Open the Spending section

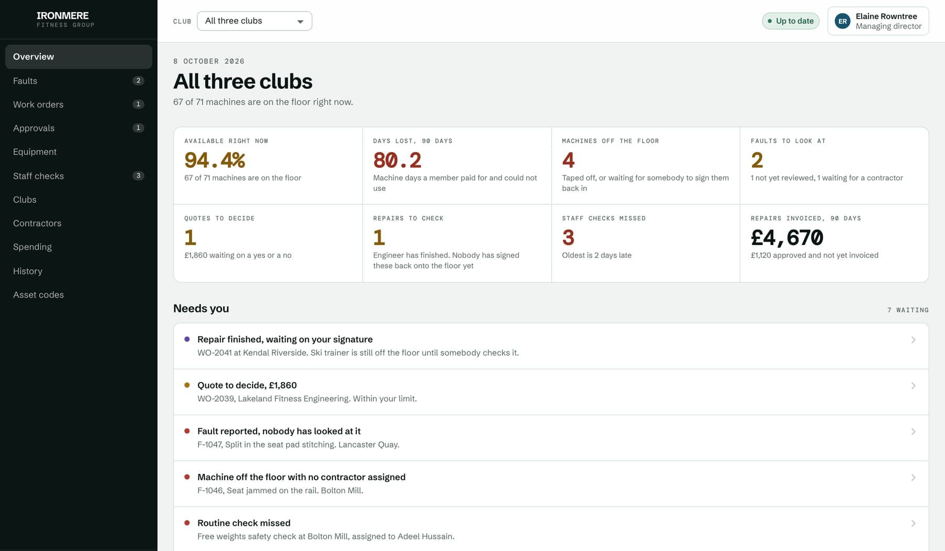(x=79, y=247)
